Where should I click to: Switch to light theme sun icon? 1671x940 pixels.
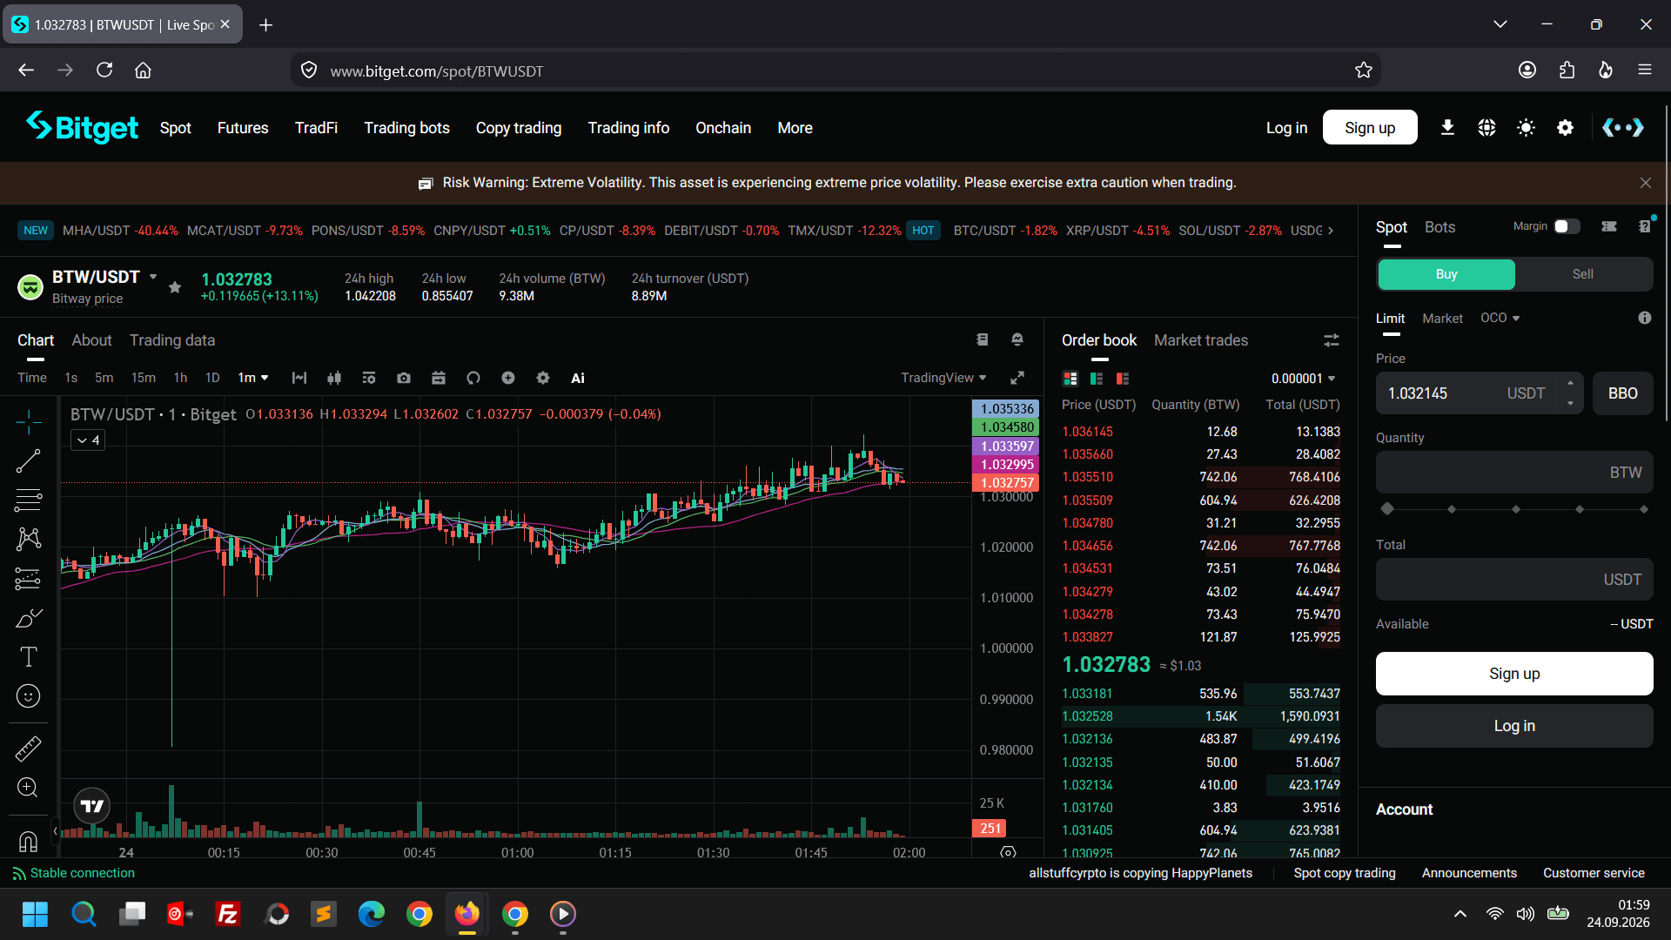click(x=1526, y=128)
